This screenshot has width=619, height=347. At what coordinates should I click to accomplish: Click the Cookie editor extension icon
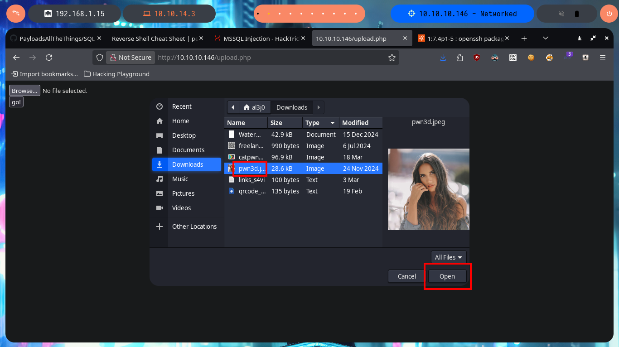531,58
